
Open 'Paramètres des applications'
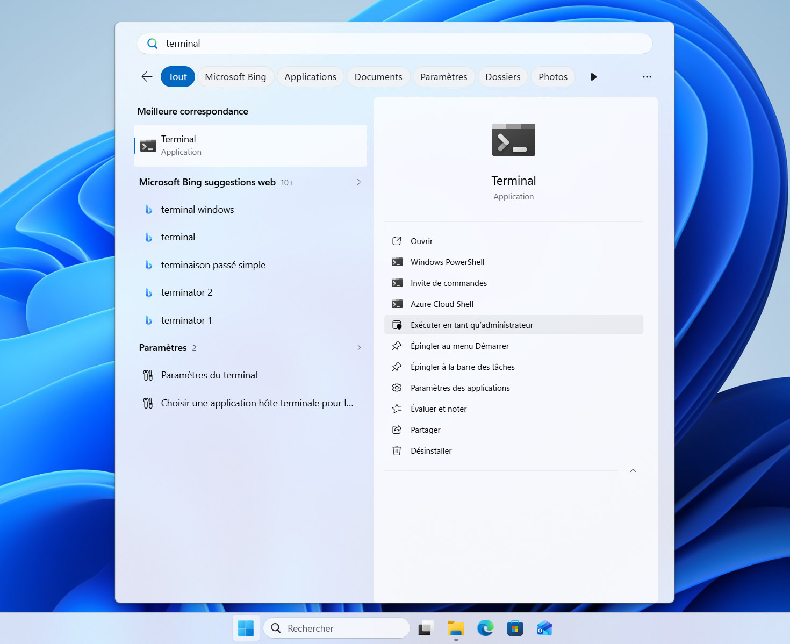(514, 388)
